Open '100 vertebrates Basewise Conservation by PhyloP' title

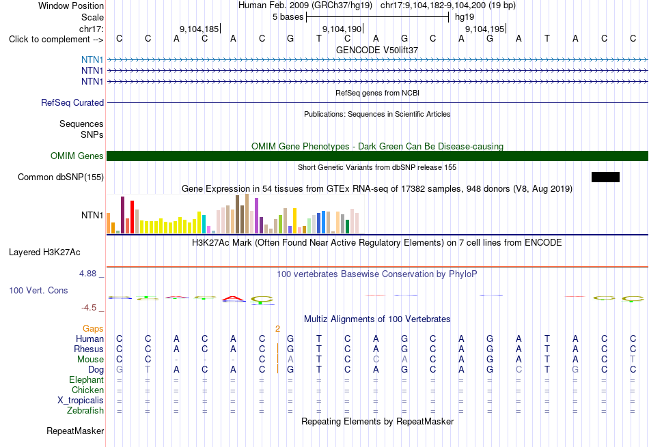tap(377, 274)
